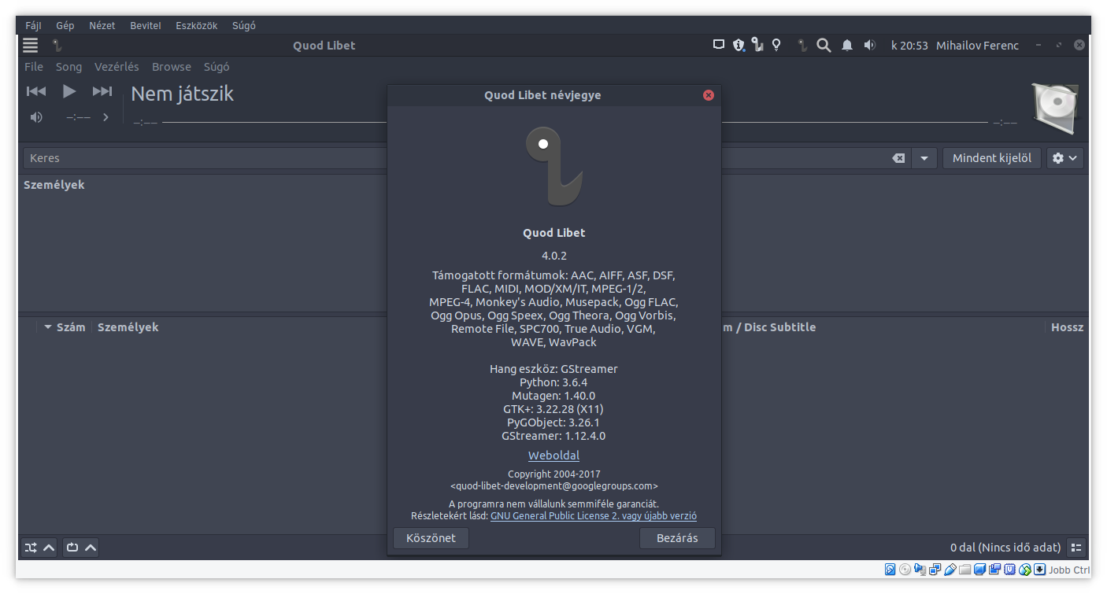Open the Súgó menu in Quod Libet
1107x594 pixels.
pyautogui.click(x=217, y=67)
